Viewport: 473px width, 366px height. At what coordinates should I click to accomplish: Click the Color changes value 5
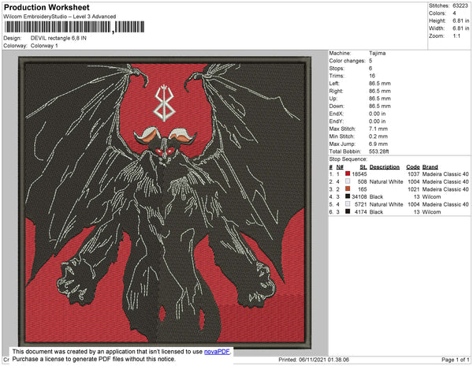click(371, 61)
